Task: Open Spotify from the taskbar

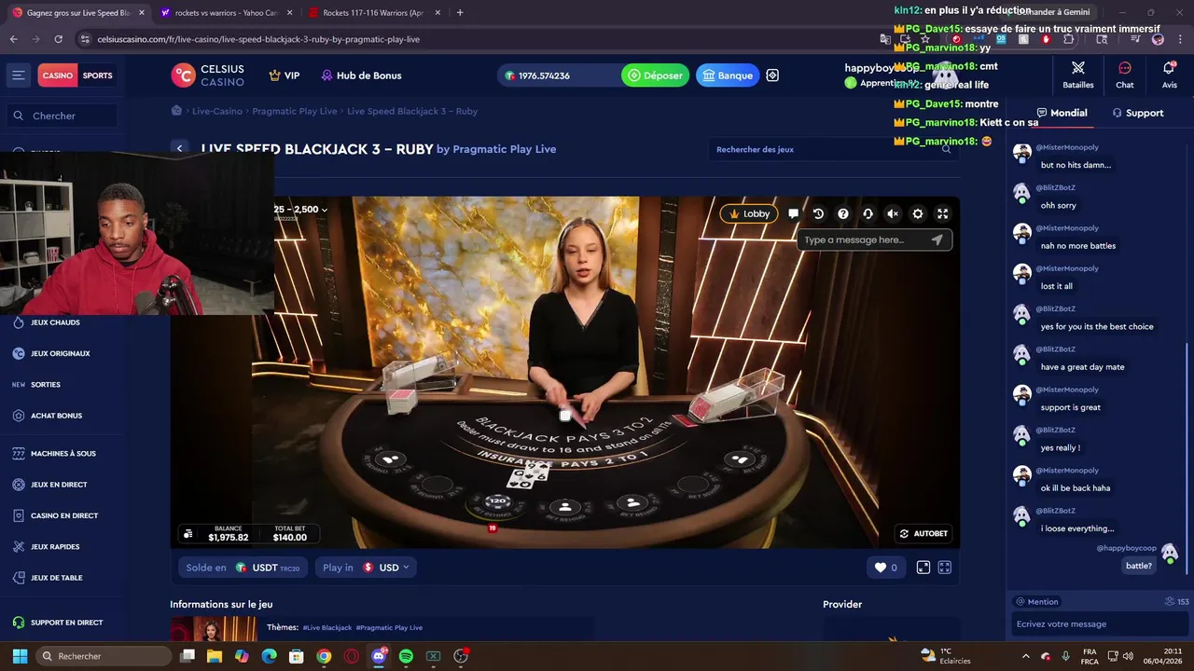Action: click(406, 656)
